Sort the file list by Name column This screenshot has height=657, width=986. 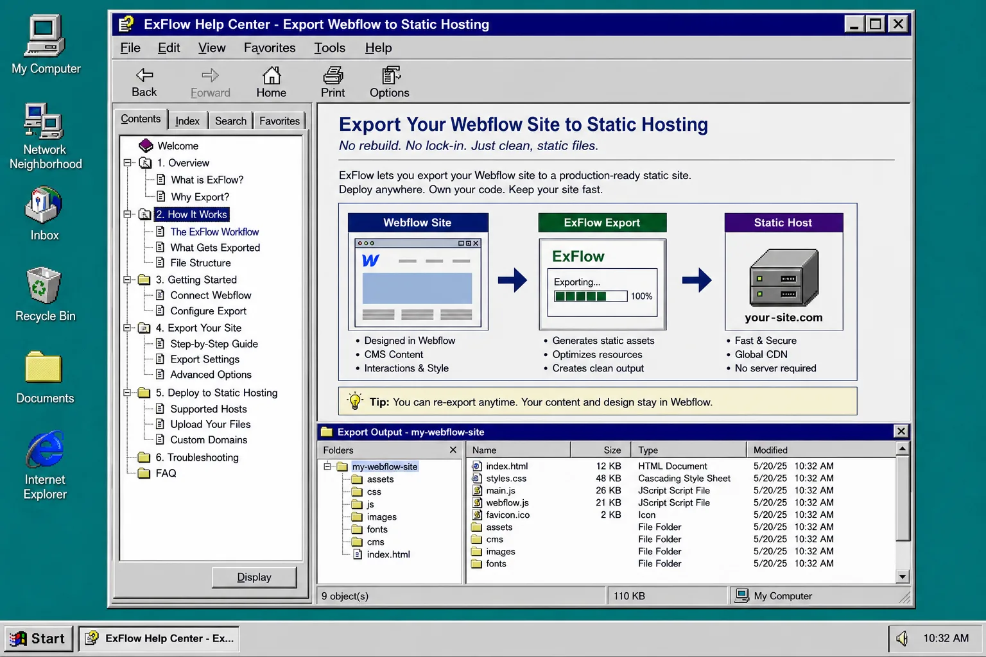tap(518, 450)
